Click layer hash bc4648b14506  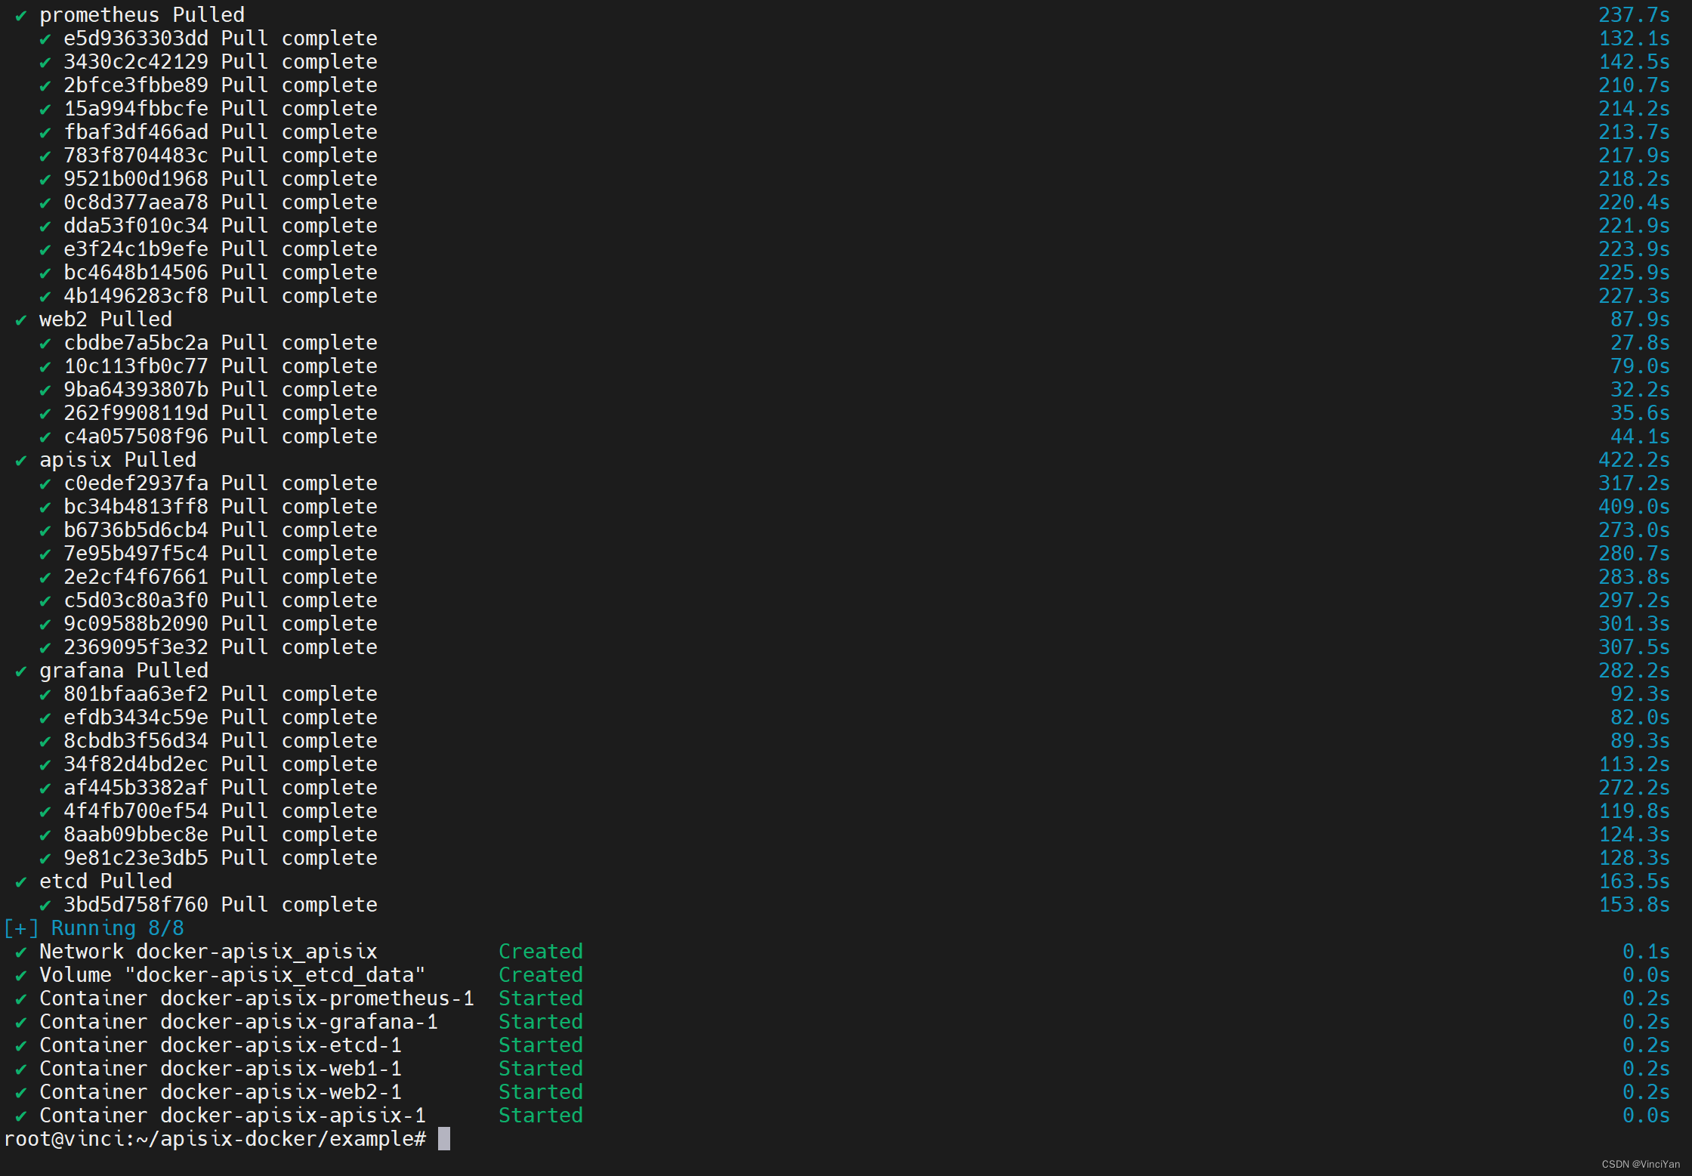136,273
